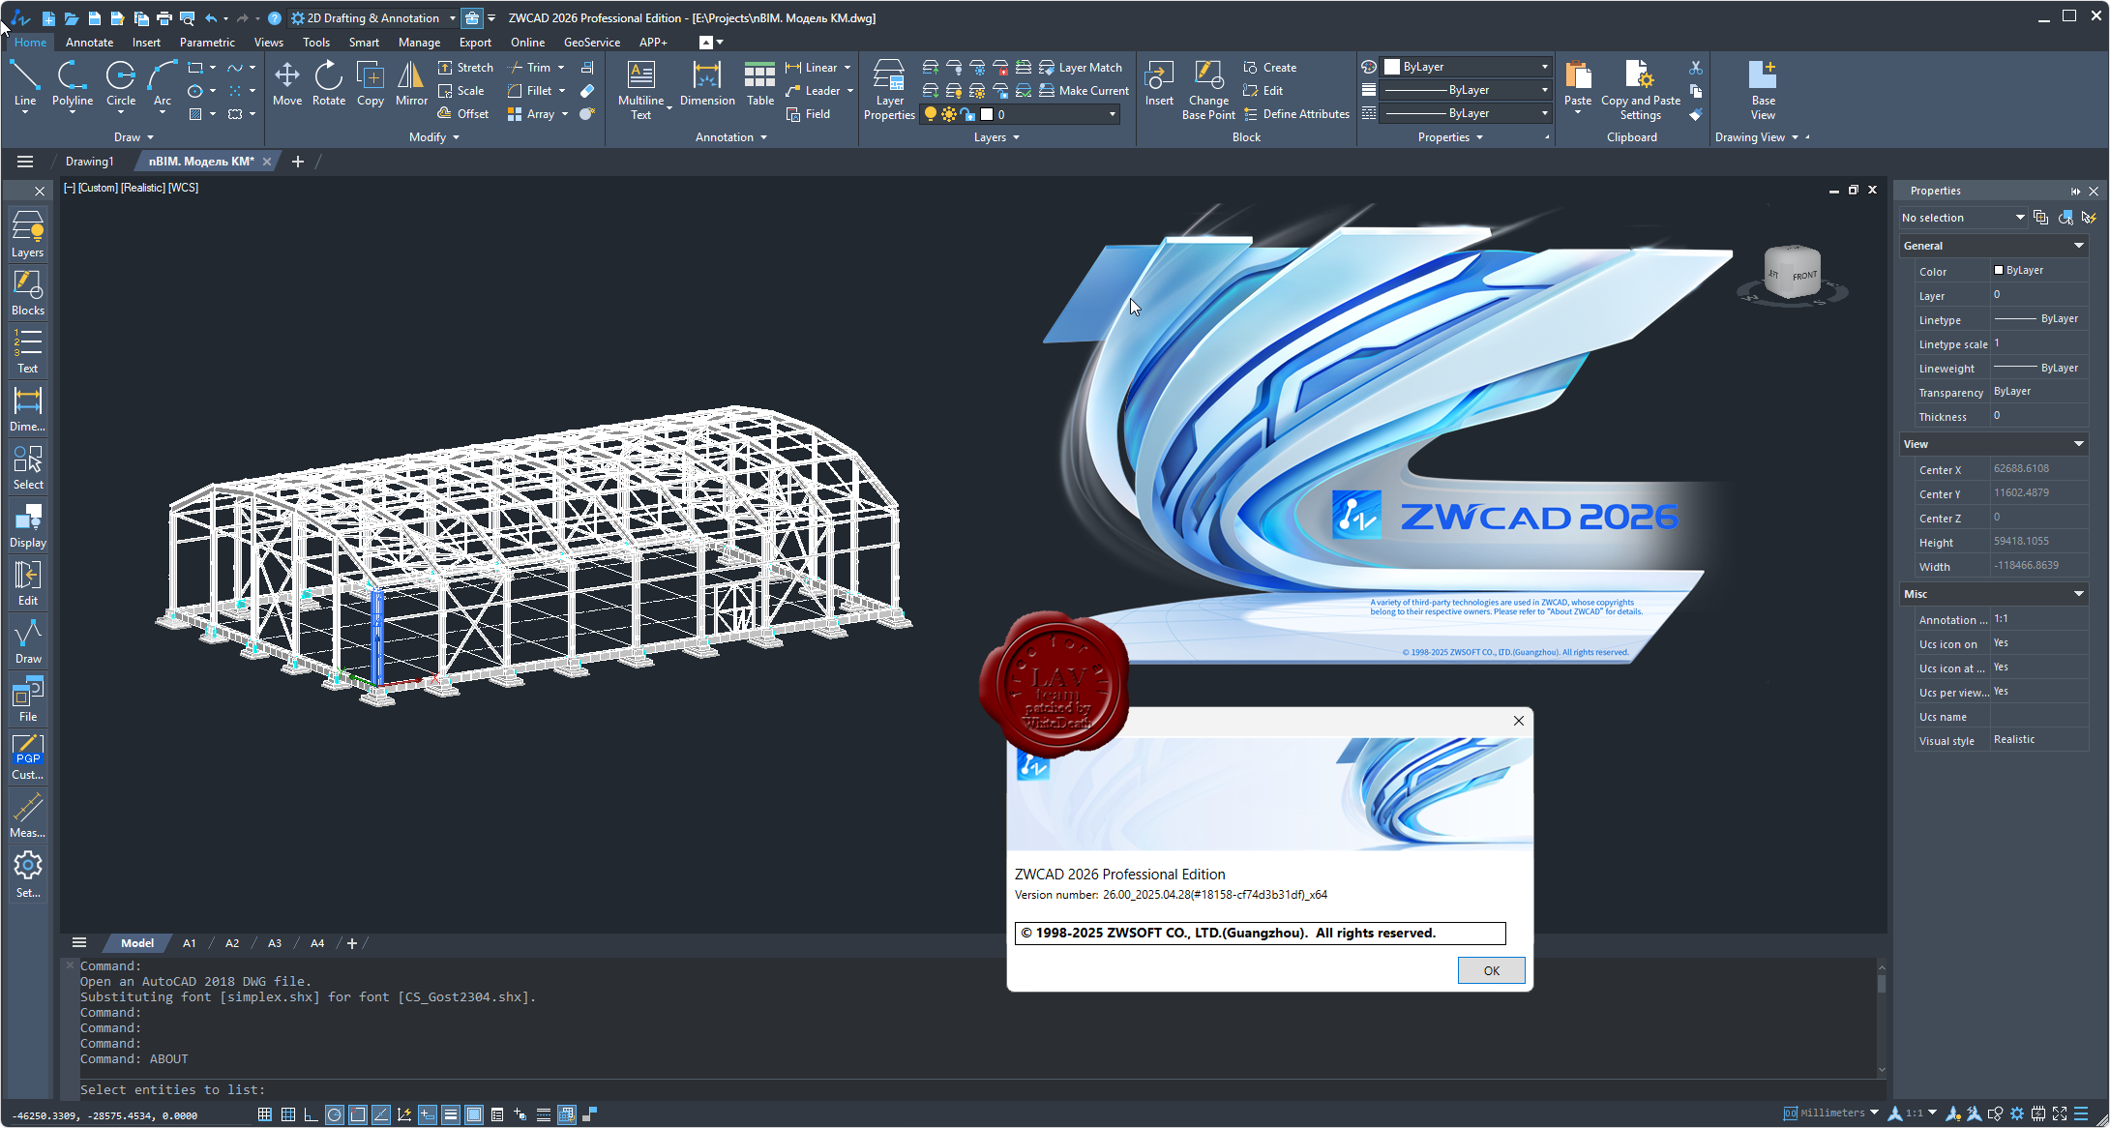Insert Multiline Text
This screenshot has height=1128, width=2110.
641,90
